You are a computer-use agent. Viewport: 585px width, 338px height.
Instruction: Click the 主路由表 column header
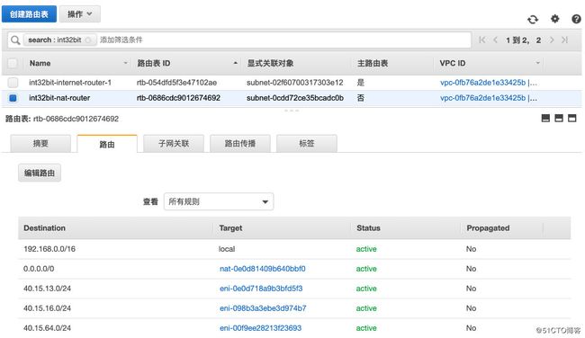click(373, 63)
